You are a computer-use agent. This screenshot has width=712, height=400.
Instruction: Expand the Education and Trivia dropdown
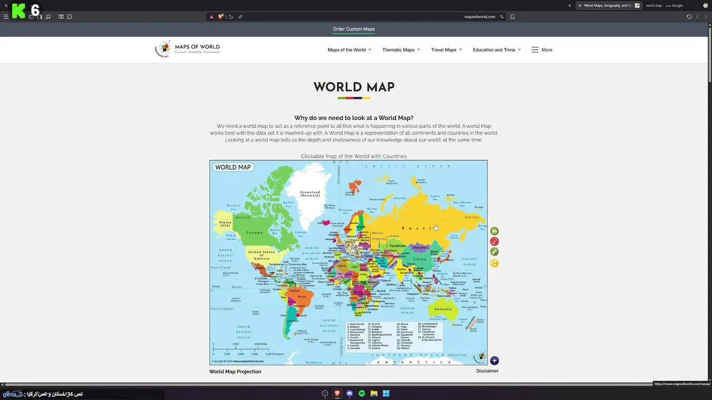(x=497, y=50)
